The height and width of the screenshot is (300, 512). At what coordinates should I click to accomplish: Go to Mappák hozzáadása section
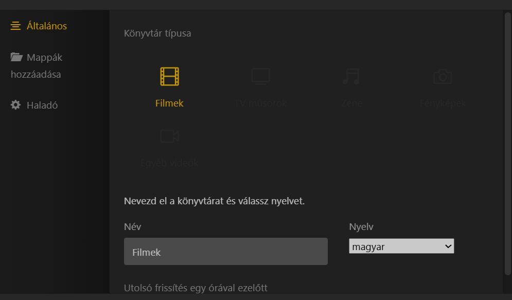tap(36, 66)
